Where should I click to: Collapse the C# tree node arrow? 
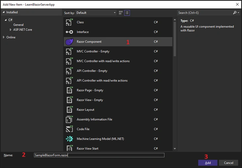(6, 20)
